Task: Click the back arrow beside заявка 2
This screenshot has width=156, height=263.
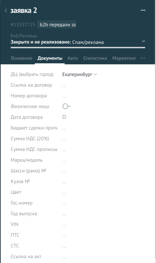Action: tap(6, 11)
